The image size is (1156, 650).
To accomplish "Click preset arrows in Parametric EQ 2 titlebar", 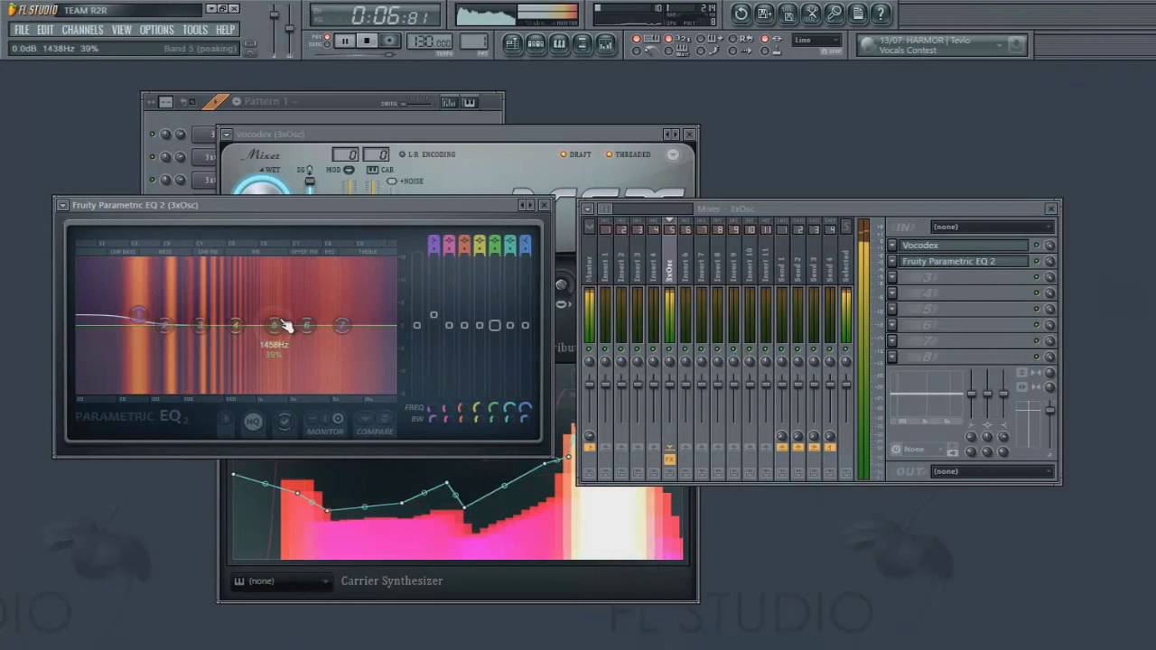I will point(526,205).
